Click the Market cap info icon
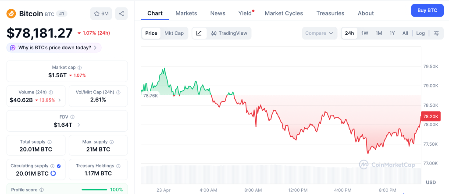 79,68
